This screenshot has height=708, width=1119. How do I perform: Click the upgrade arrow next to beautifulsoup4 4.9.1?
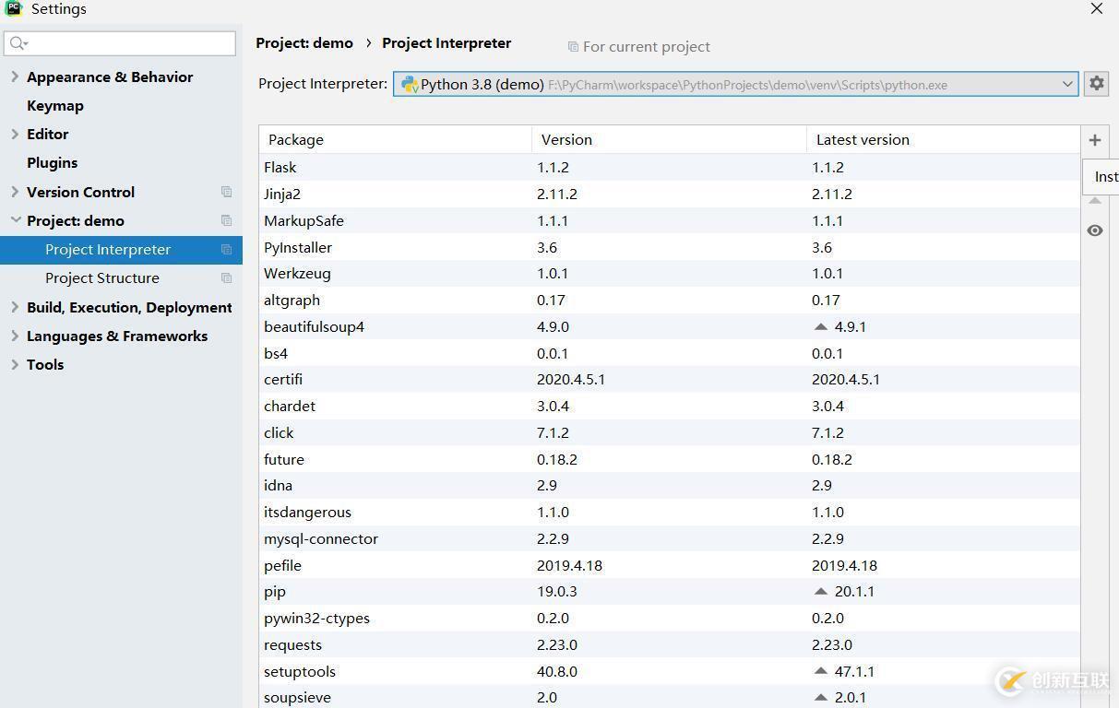(821, 326)
